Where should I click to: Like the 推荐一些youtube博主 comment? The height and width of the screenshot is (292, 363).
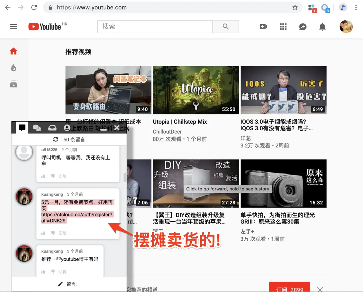(x=43, y=271)
